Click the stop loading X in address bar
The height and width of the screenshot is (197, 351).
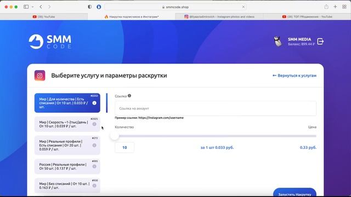(x=244, y=7)
